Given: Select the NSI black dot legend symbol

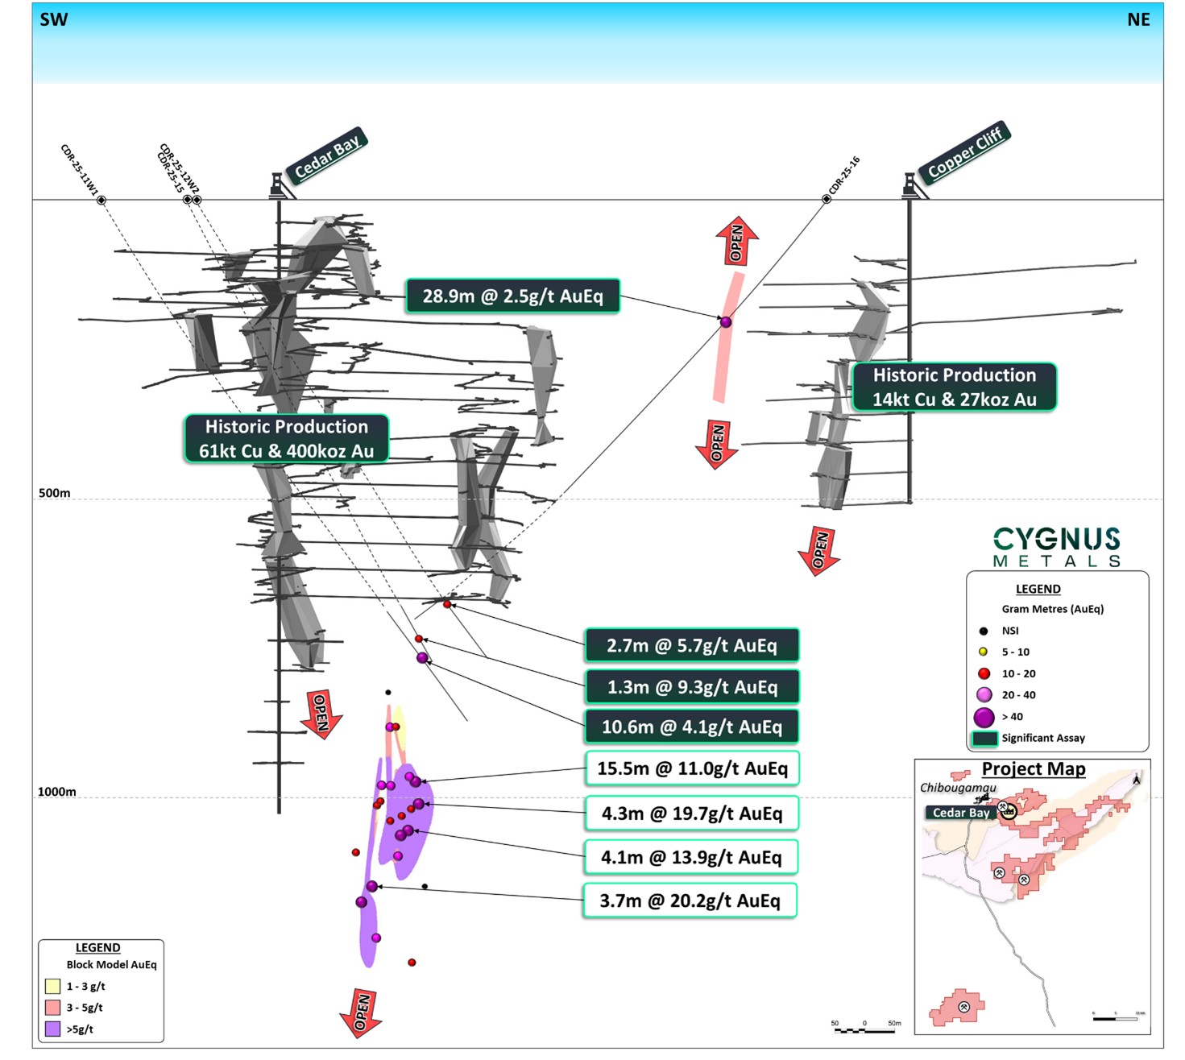Looking at the screenshot, I should tap(983, 631).
